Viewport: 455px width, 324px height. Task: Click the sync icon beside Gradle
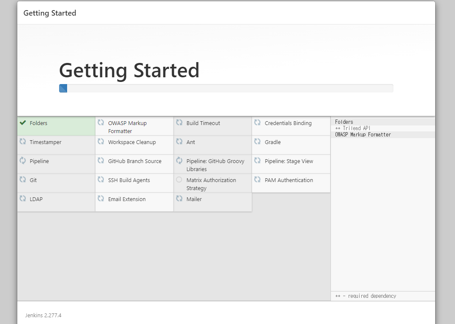click(x=257, y=142)
